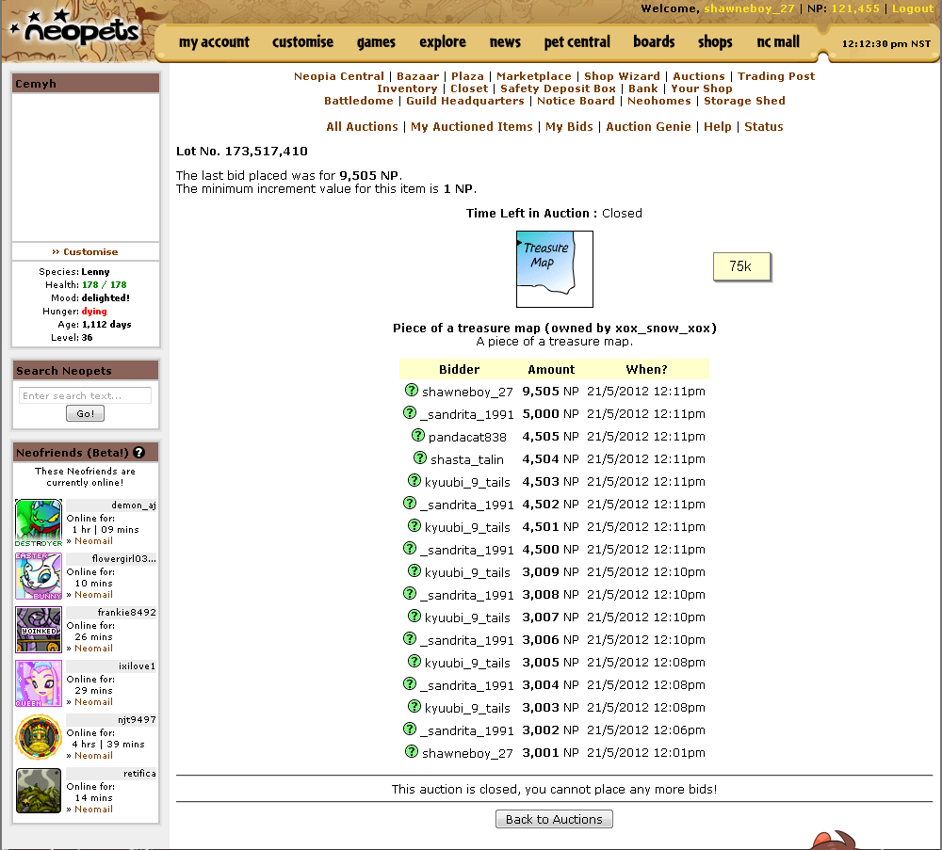The width and height of the screenshot is (942, 850).
Task: Open the nc mall menu
Action: click(778, 42)
